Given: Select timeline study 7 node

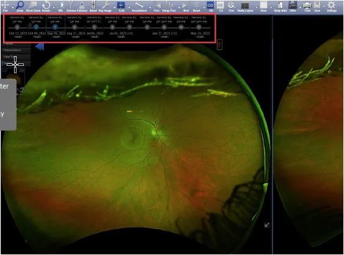Looking at the screenshot, I should (130, 27).
